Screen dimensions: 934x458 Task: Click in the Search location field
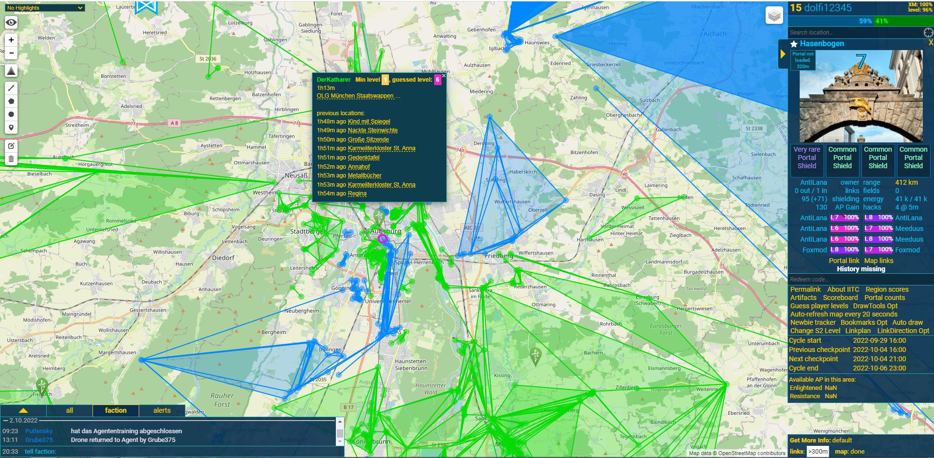[855, 33]
